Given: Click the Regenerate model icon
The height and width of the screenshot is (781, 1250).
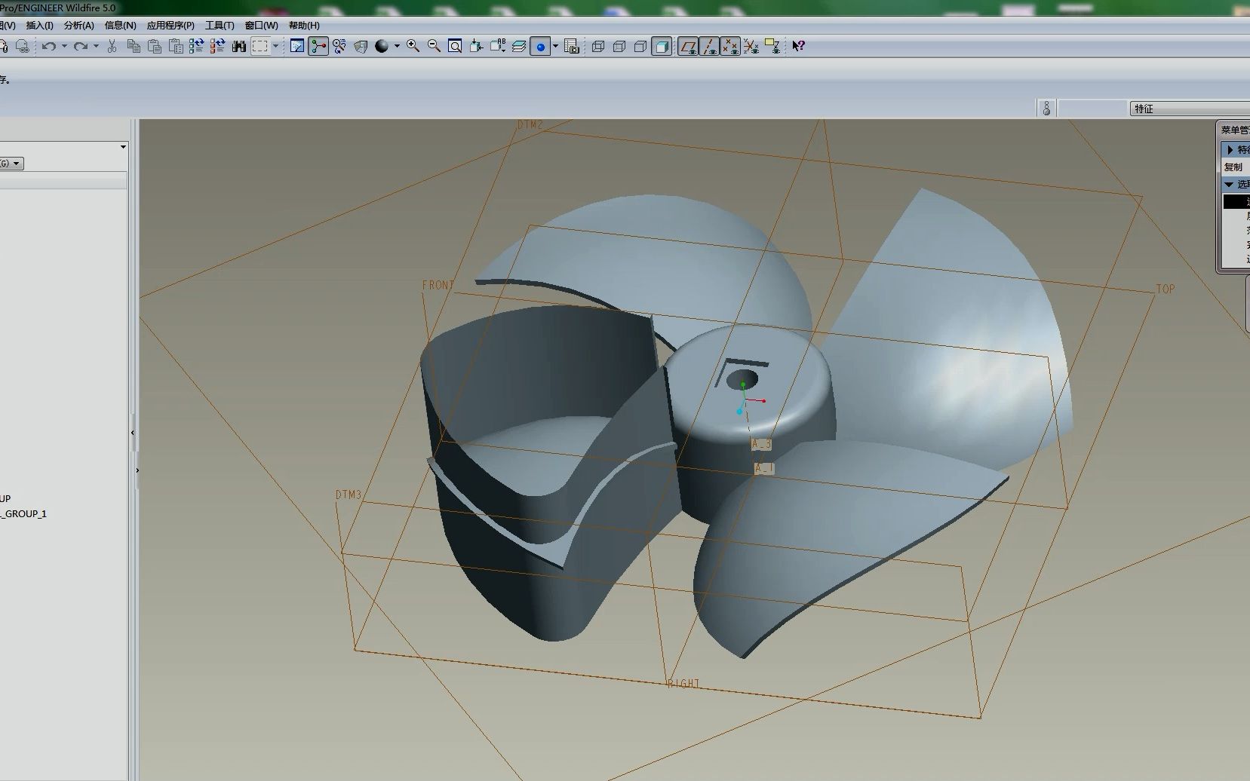Looking at the screenshot, I should click(197, 47).
